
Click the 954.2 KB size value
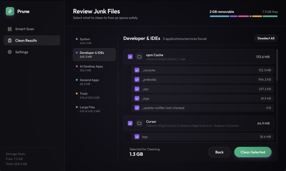265,80
